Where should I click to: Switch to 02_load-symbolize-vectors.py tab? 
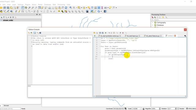(x=110, y=36)
